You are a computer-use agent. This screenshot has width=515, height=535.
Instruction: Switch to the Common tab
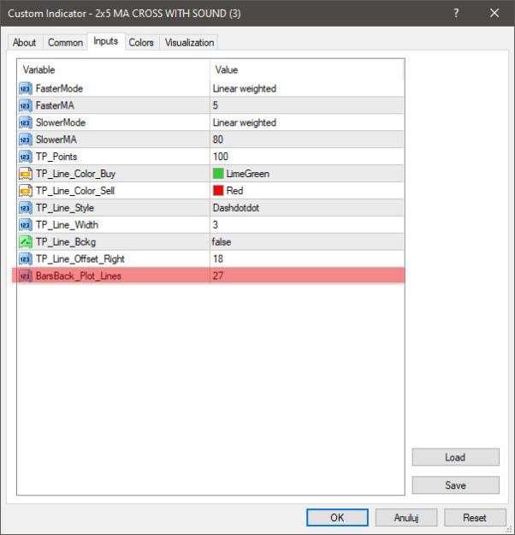[65, 43]
